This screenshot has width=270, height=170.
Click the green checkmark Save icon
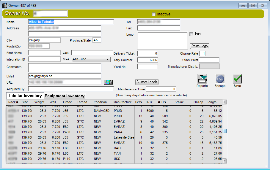point(237,79)
